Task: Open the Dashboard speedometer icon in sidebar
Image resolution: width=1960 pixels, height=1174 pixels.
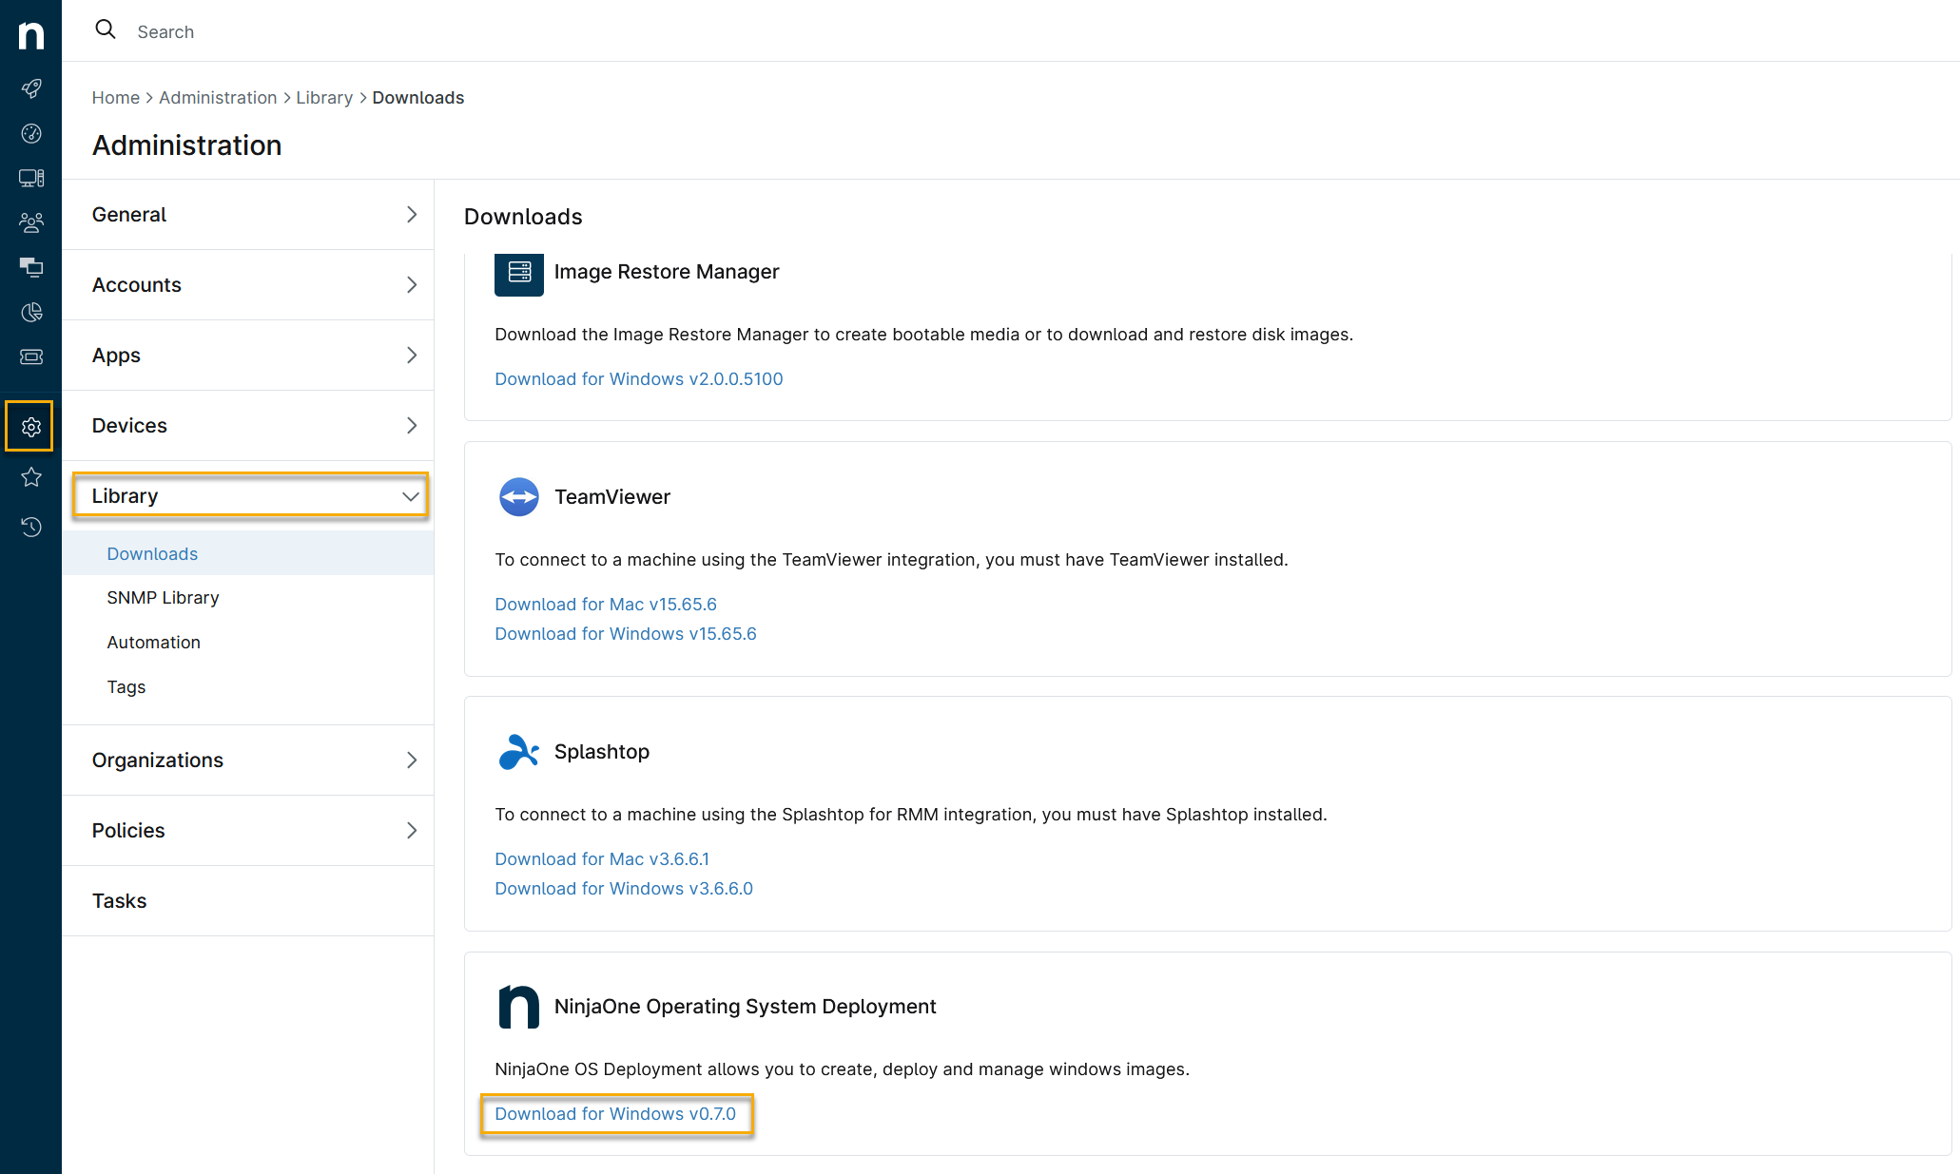Action: point(31,133)
